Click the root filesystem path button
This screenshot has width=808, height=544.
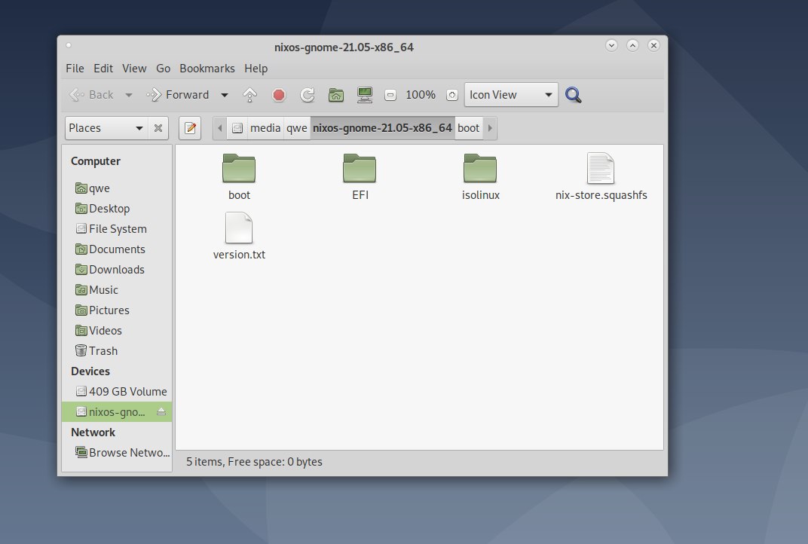coord(237,128)
